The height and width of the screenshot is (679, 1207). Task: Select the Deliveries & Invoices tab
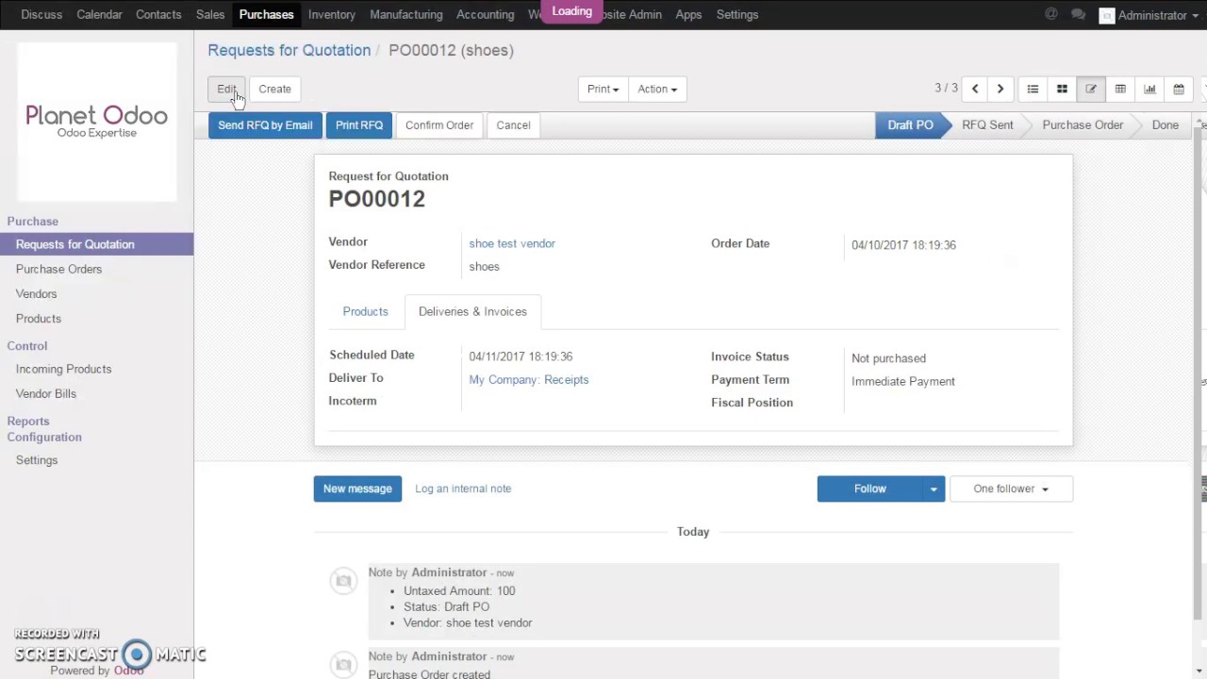pyautogui.click(x=472, y=311)
